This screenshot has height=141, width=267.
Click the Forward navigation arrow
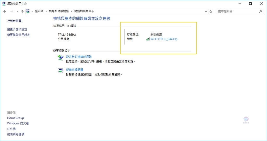(x=12, y=11)
